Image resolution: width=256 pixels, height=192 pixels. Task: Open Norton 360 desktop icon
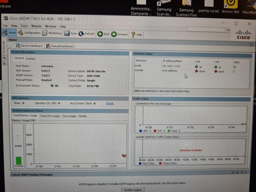coord(230,7)
